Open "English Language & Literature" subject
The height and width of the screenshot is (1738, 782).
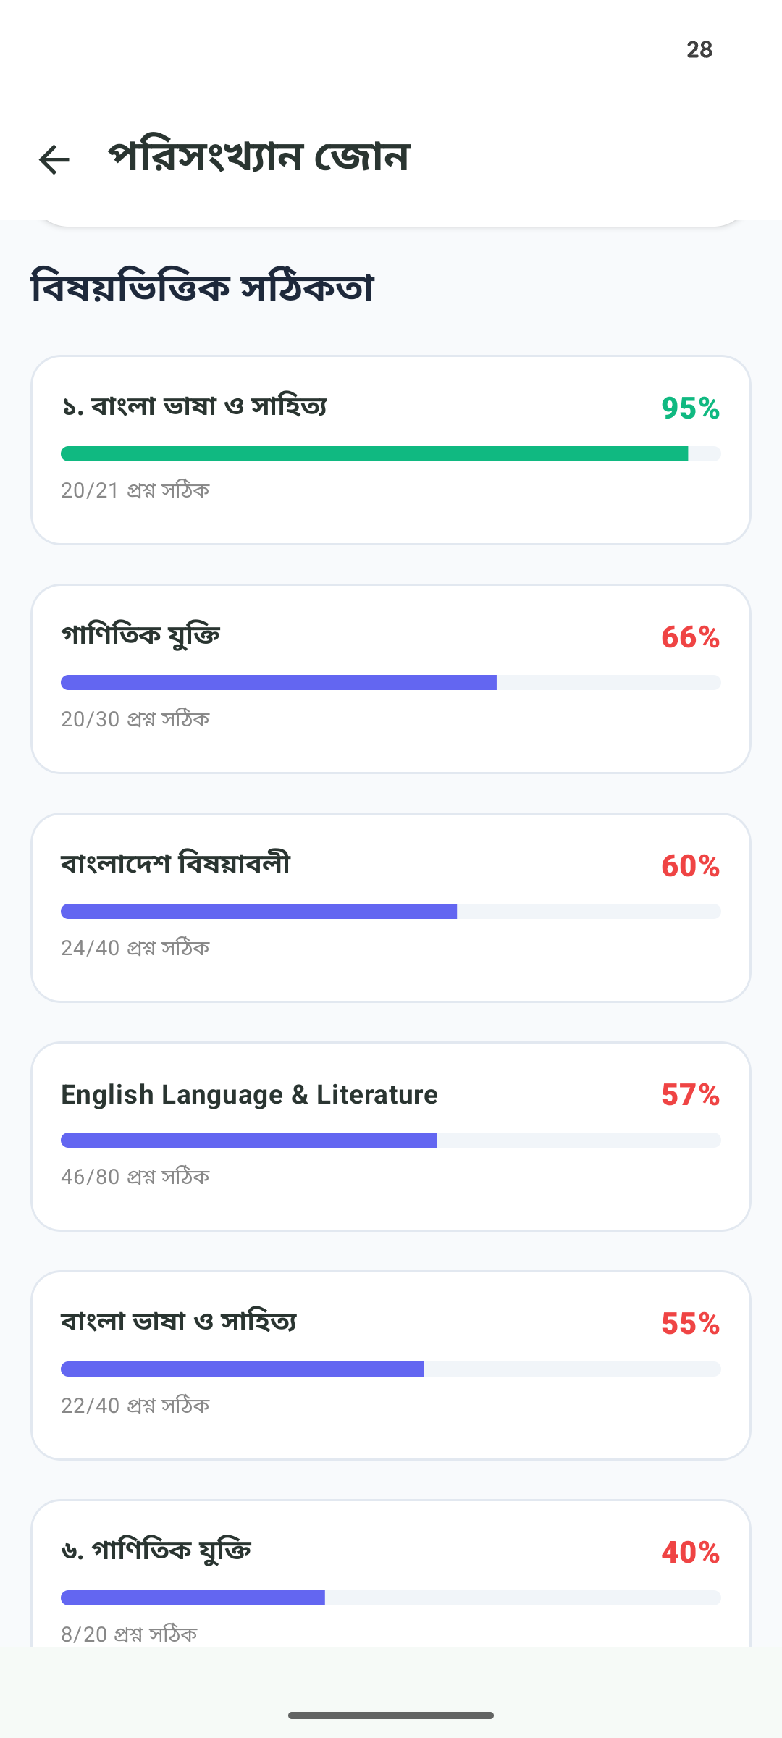[249, 1095]
